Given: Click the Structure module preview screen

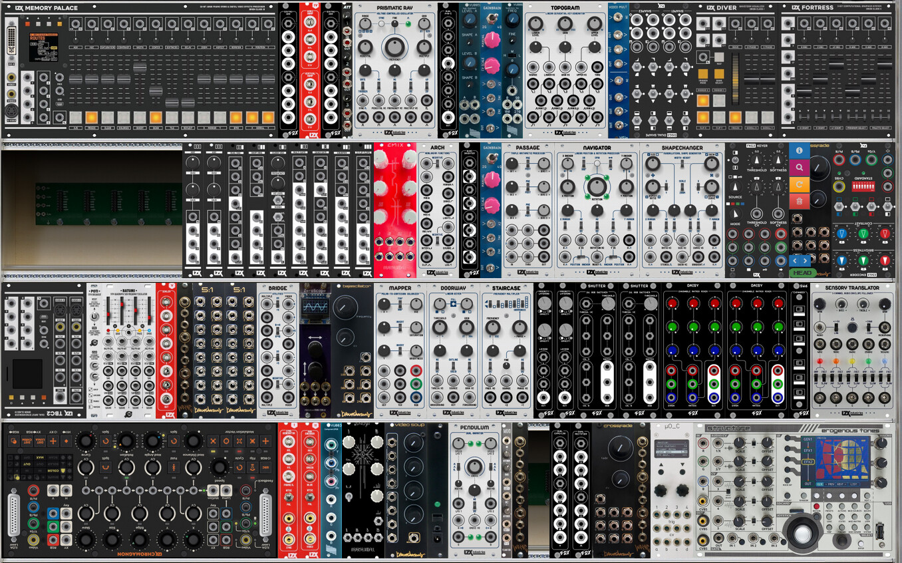Looking at the screenshot, I should pyautogui.click(x=843, y=461).
